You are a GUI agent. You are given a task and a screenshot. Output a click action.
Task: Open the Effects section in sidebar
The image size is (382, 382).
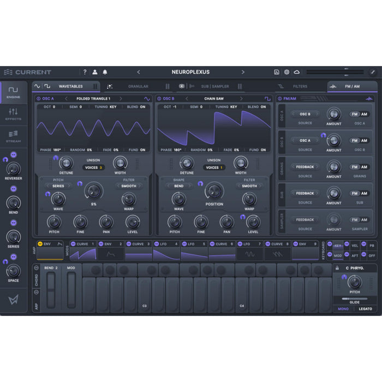point(13,114)
